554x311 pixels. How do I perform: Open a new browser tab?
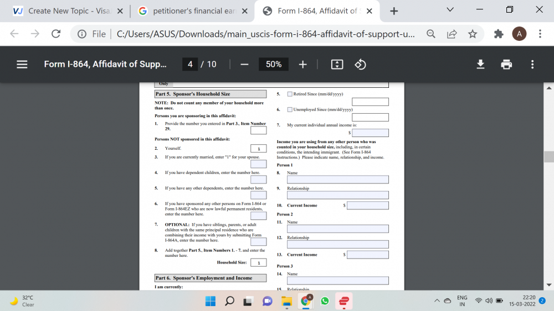click(393, 11)
